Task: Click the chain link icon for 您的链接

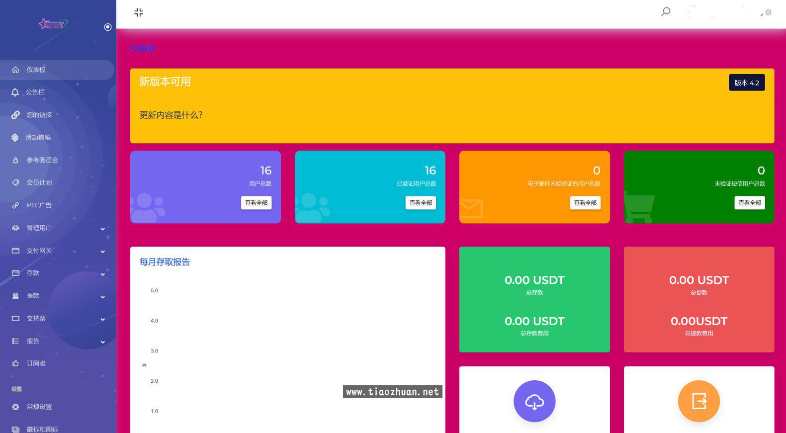Action: (15, 115)
